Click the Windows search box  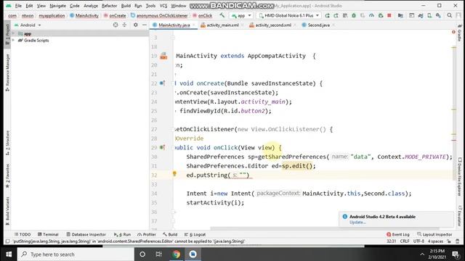tap(76, 254)
